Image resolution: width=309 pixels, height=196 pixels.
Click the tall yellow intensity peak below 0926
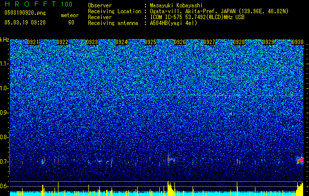pos(170,188)
